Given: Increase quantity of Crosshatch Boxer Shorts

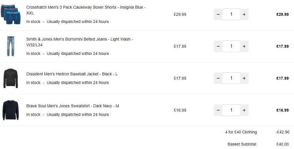Looking at the screenshot, I should pos(244,14).
